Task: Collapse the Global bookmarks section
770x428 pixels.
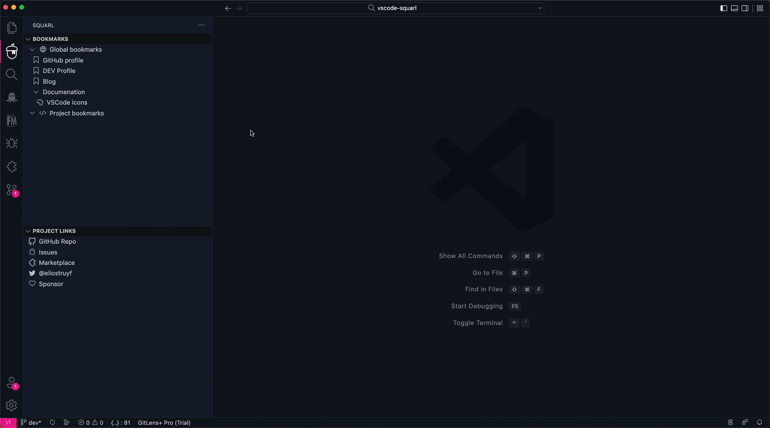Action: tap(32, 49)
